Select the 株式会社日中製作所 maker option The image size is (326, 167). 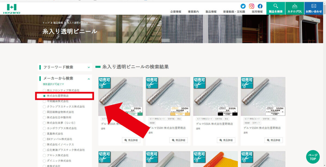57,117
